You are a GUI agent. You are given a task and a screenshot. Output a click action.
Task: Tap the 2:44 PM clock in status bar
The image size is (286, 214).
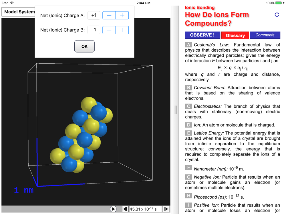point(143,3)
